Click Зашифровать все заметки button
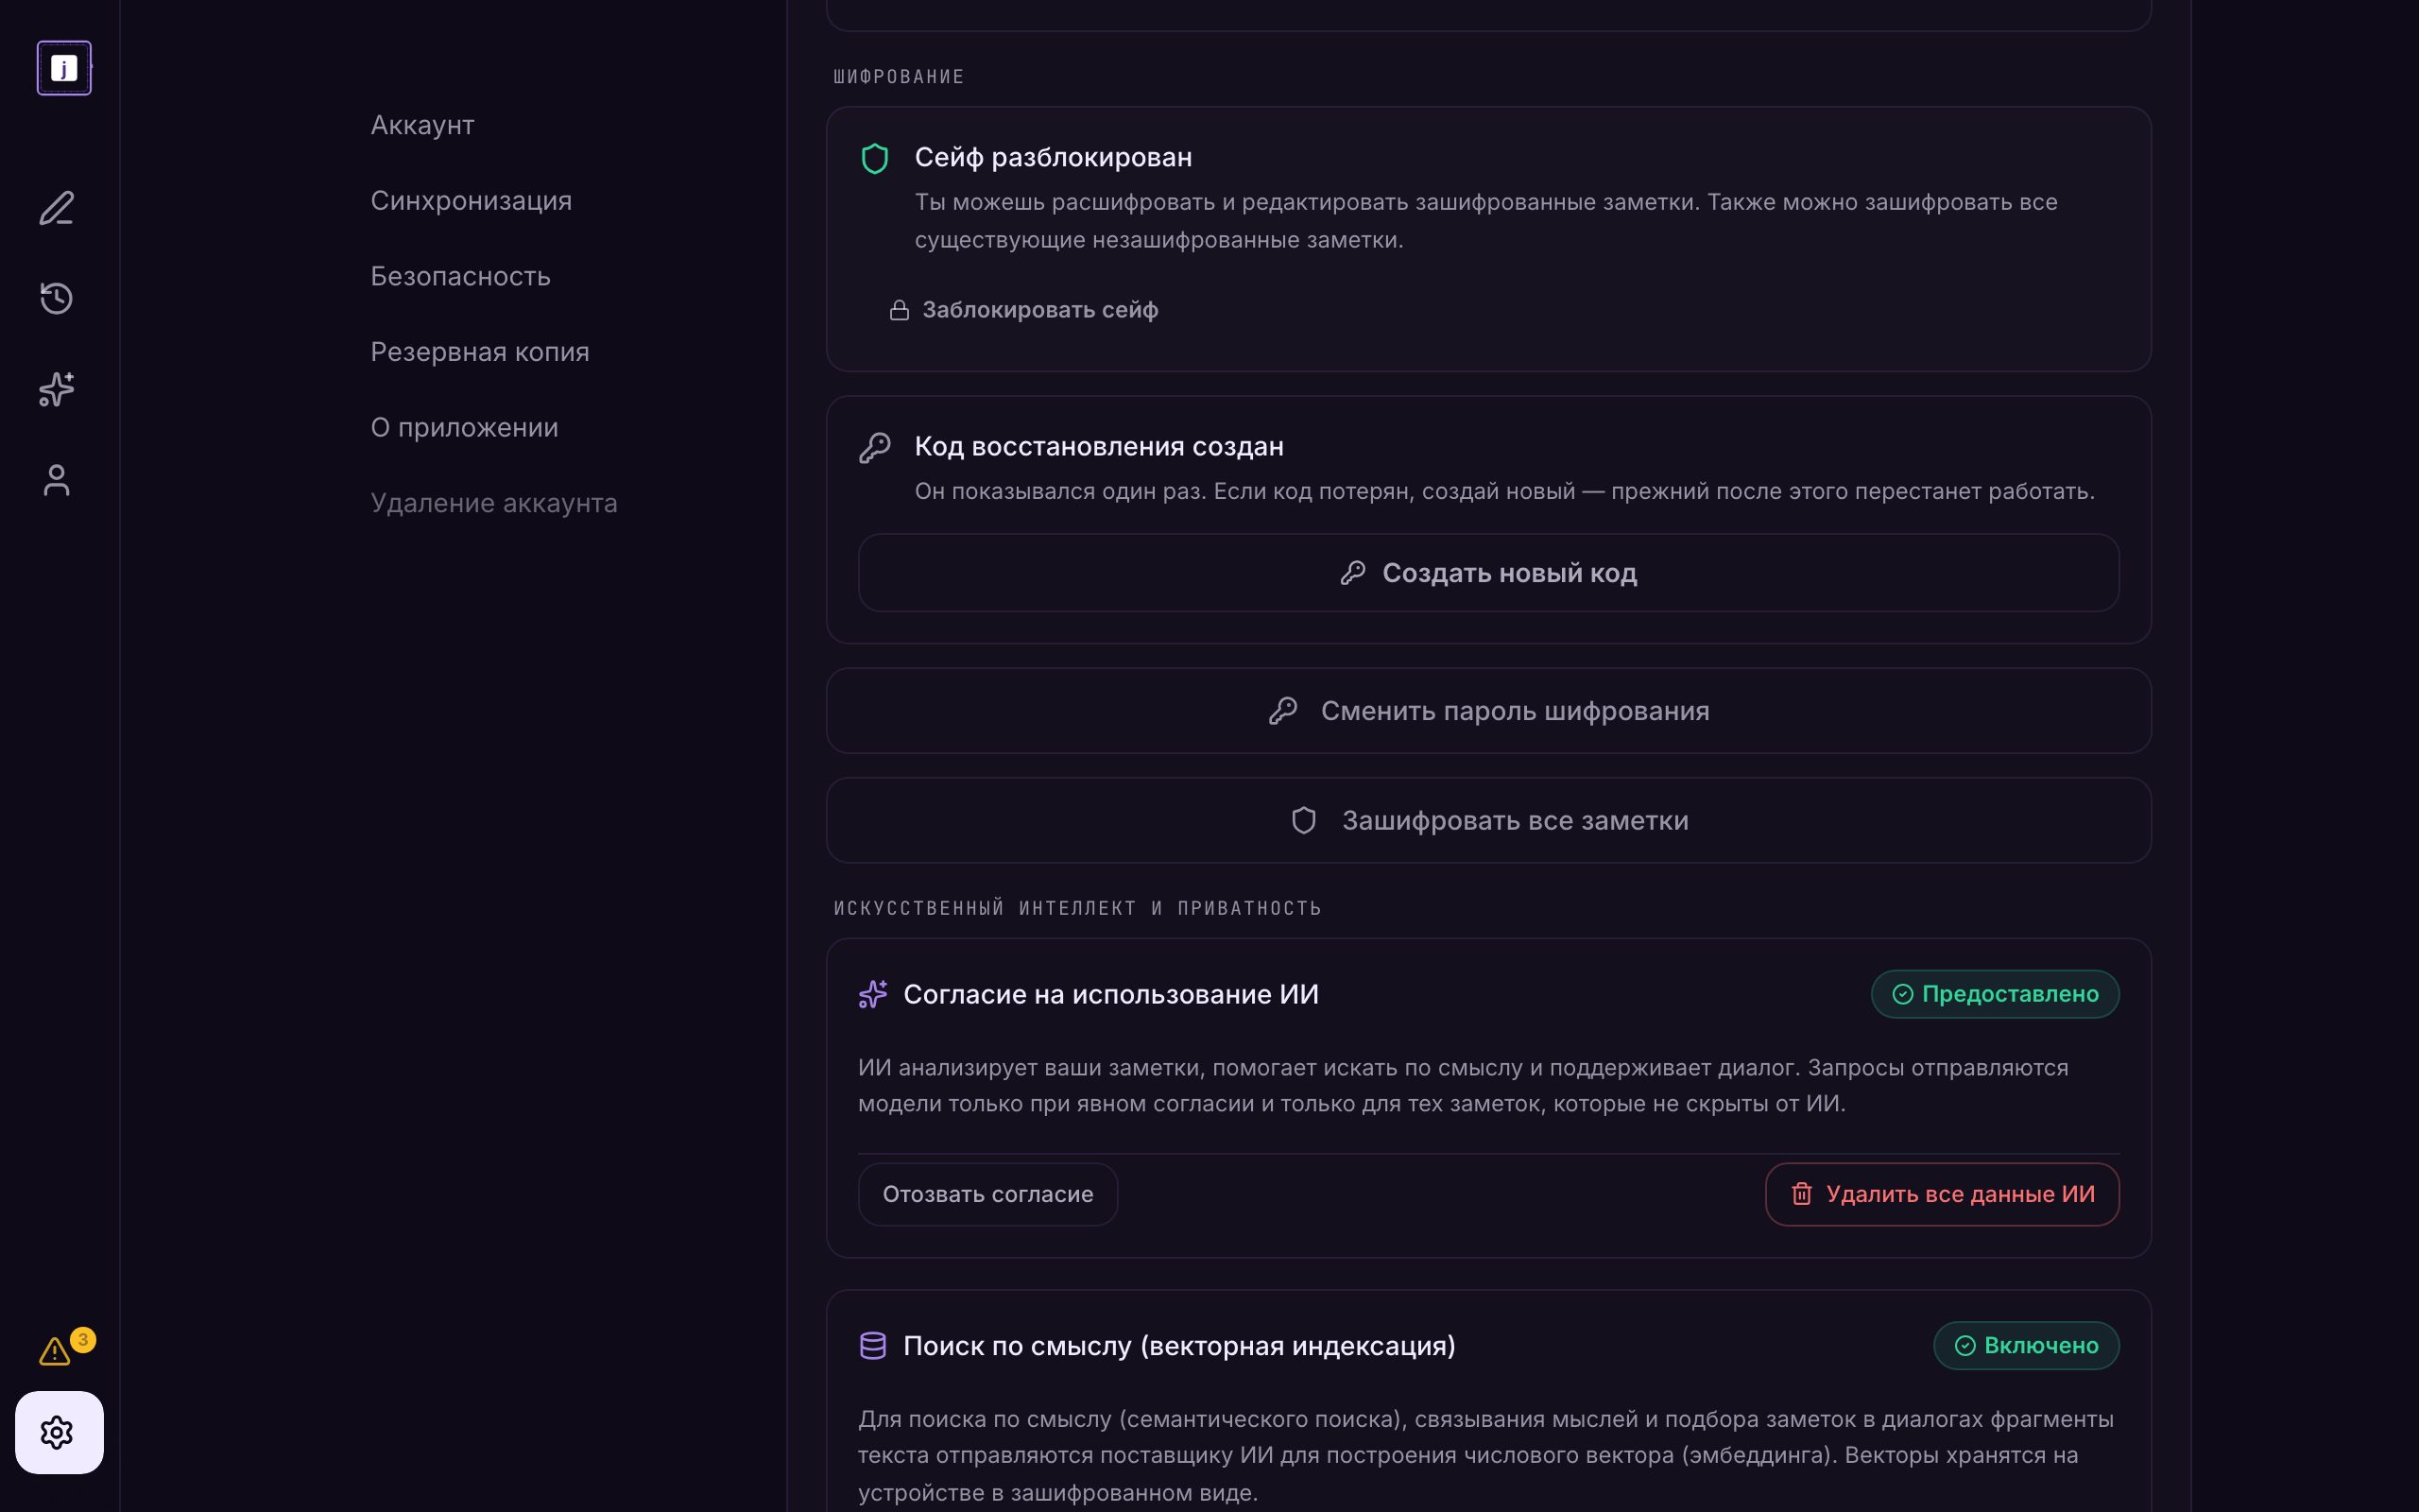2419x1512 pixels. pos(1488,821)
